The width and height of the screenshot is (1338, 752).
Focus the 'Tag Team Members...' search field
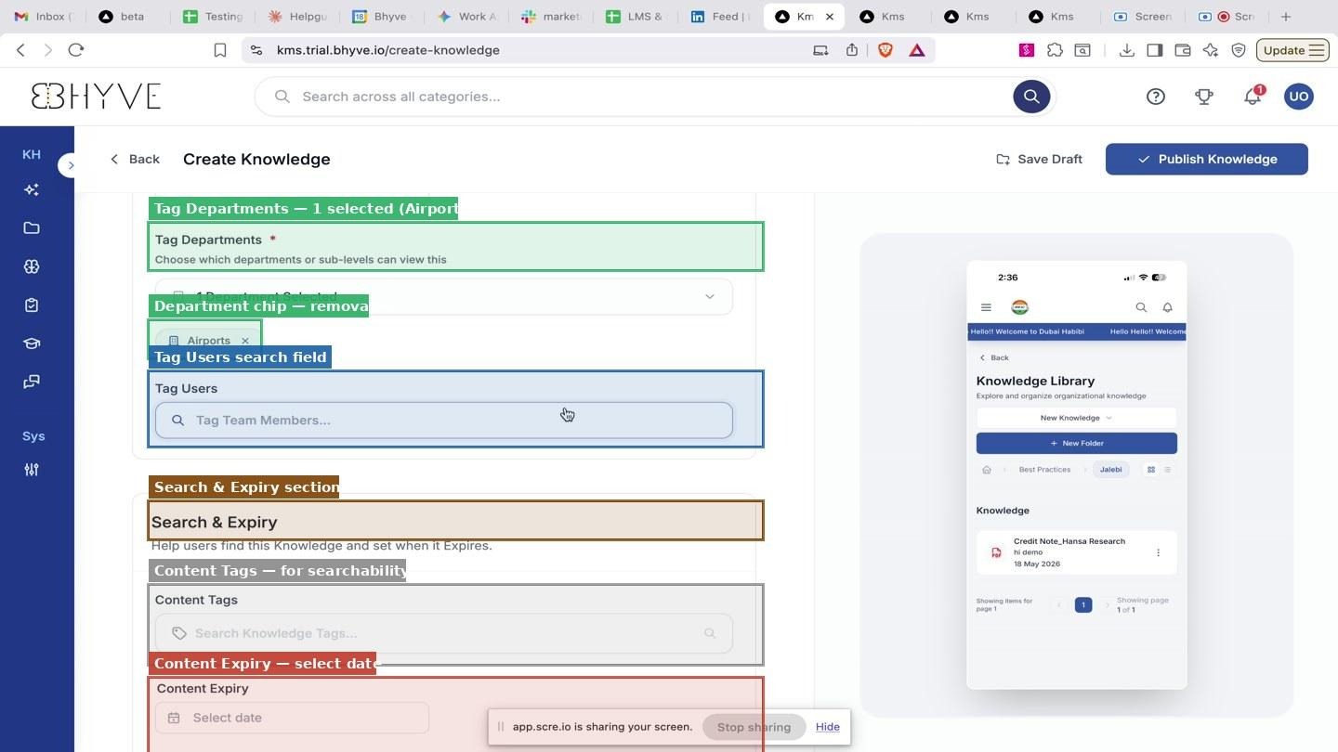pos(444,421)
